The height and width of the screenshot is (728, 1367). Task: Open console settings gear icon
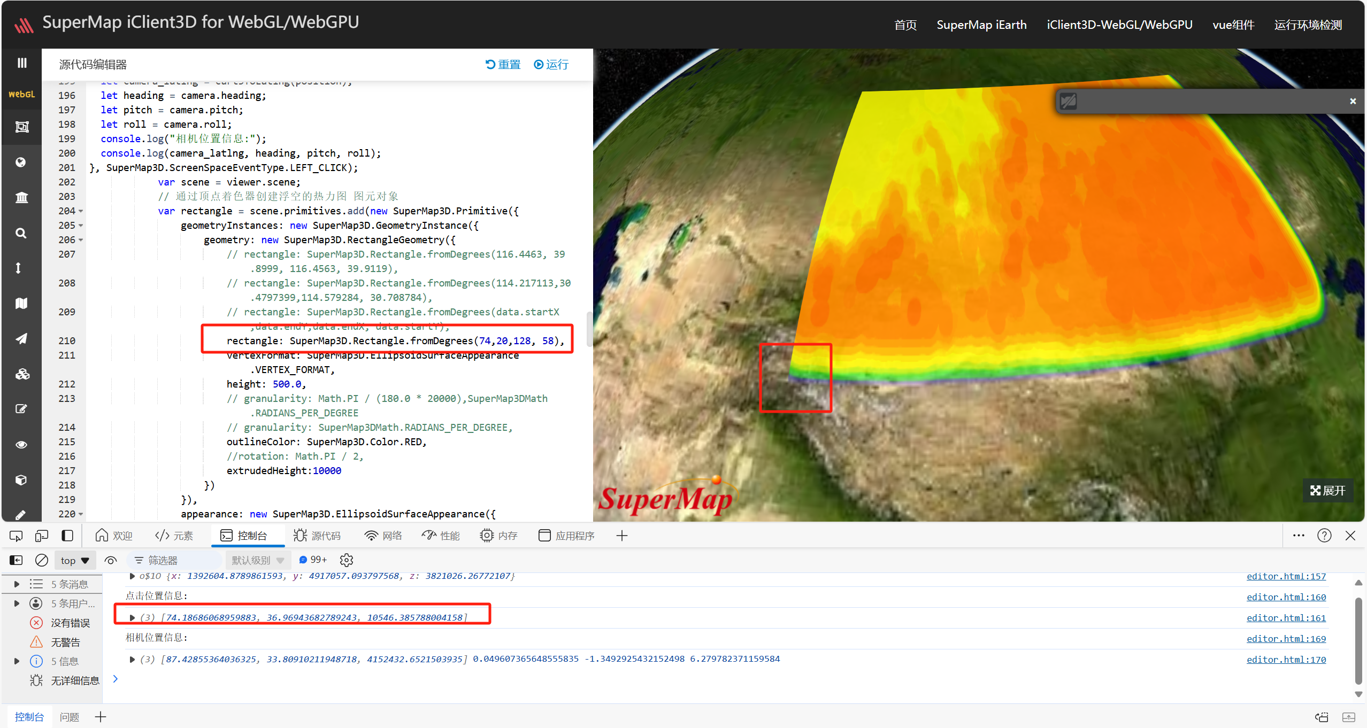click(347, 560)
